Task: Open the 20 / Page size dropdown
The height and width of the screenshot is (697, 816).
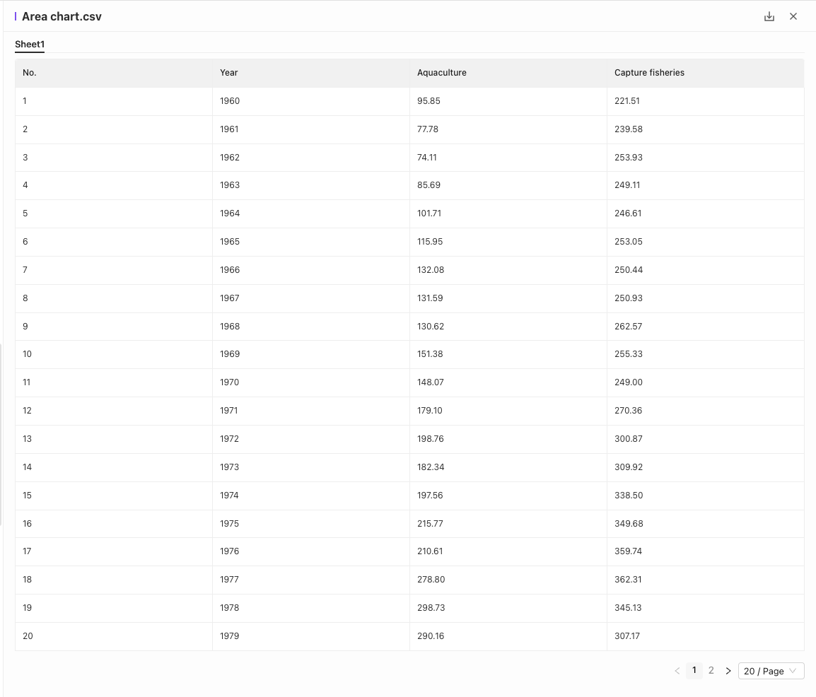Action: [771, 671]
